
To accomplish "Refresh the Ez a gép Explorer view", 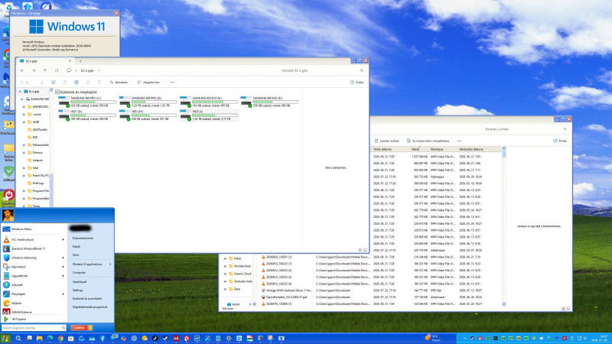I will (x=57, y=70).
